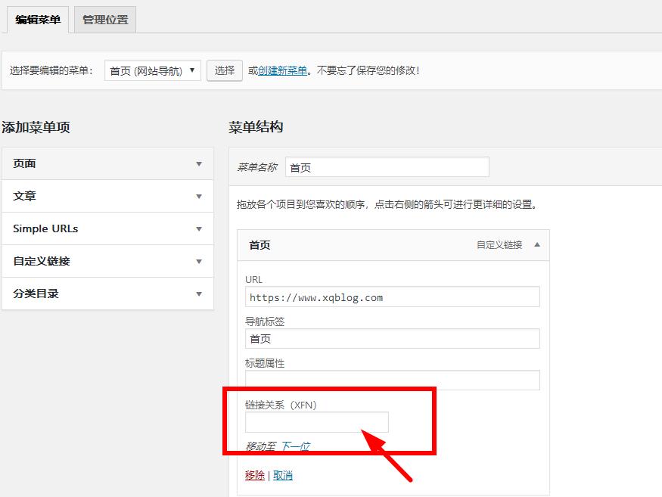Click the 首页 menu item header
Screen dimensions: 662x497
[340, 245]
